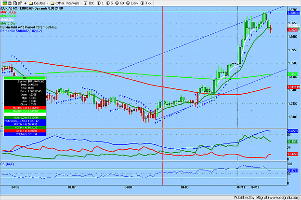Click the RSI(14,C) value row in data window

pos(25,134)
